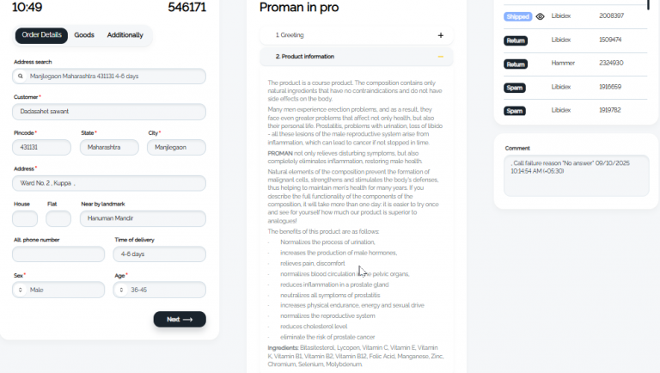Viewport: 660px width, 373px height.
Task: Focus the Customer name input field
Action: [109, 112]
